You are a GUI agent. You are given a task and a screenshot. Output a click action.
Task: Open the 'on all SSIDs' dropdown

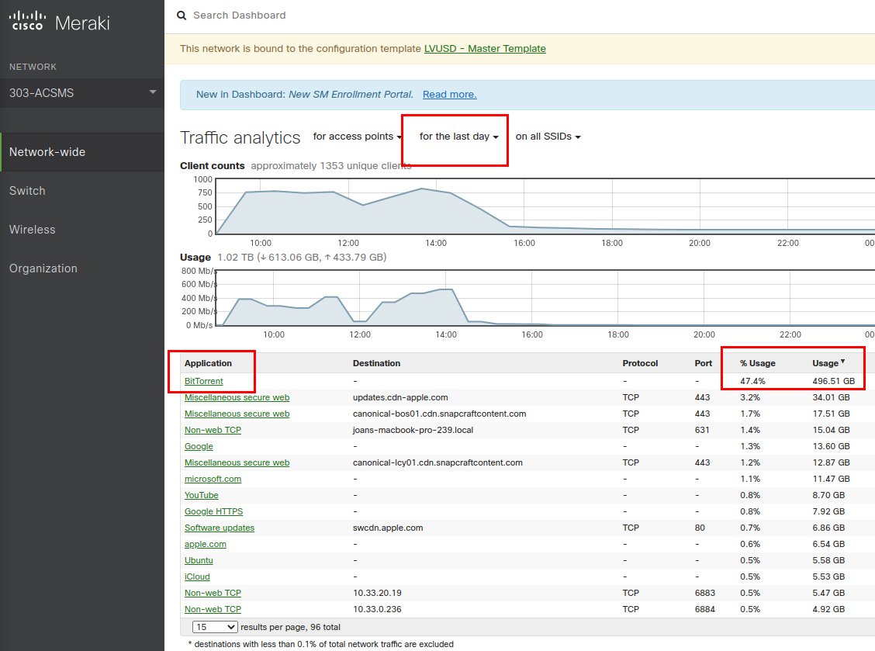[548, 137]
